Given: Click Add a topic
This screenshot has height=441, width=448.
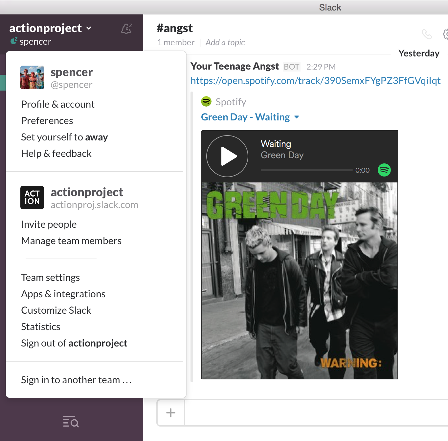Looking at the screenshot, I should pos(225,42).
